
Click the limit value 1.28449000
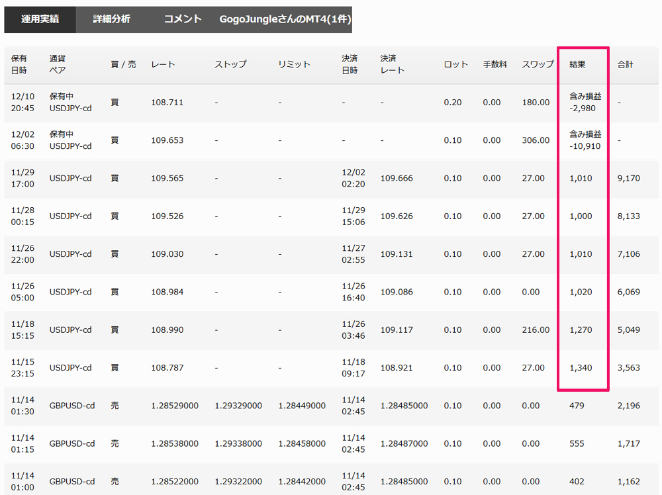coord(302,406)
